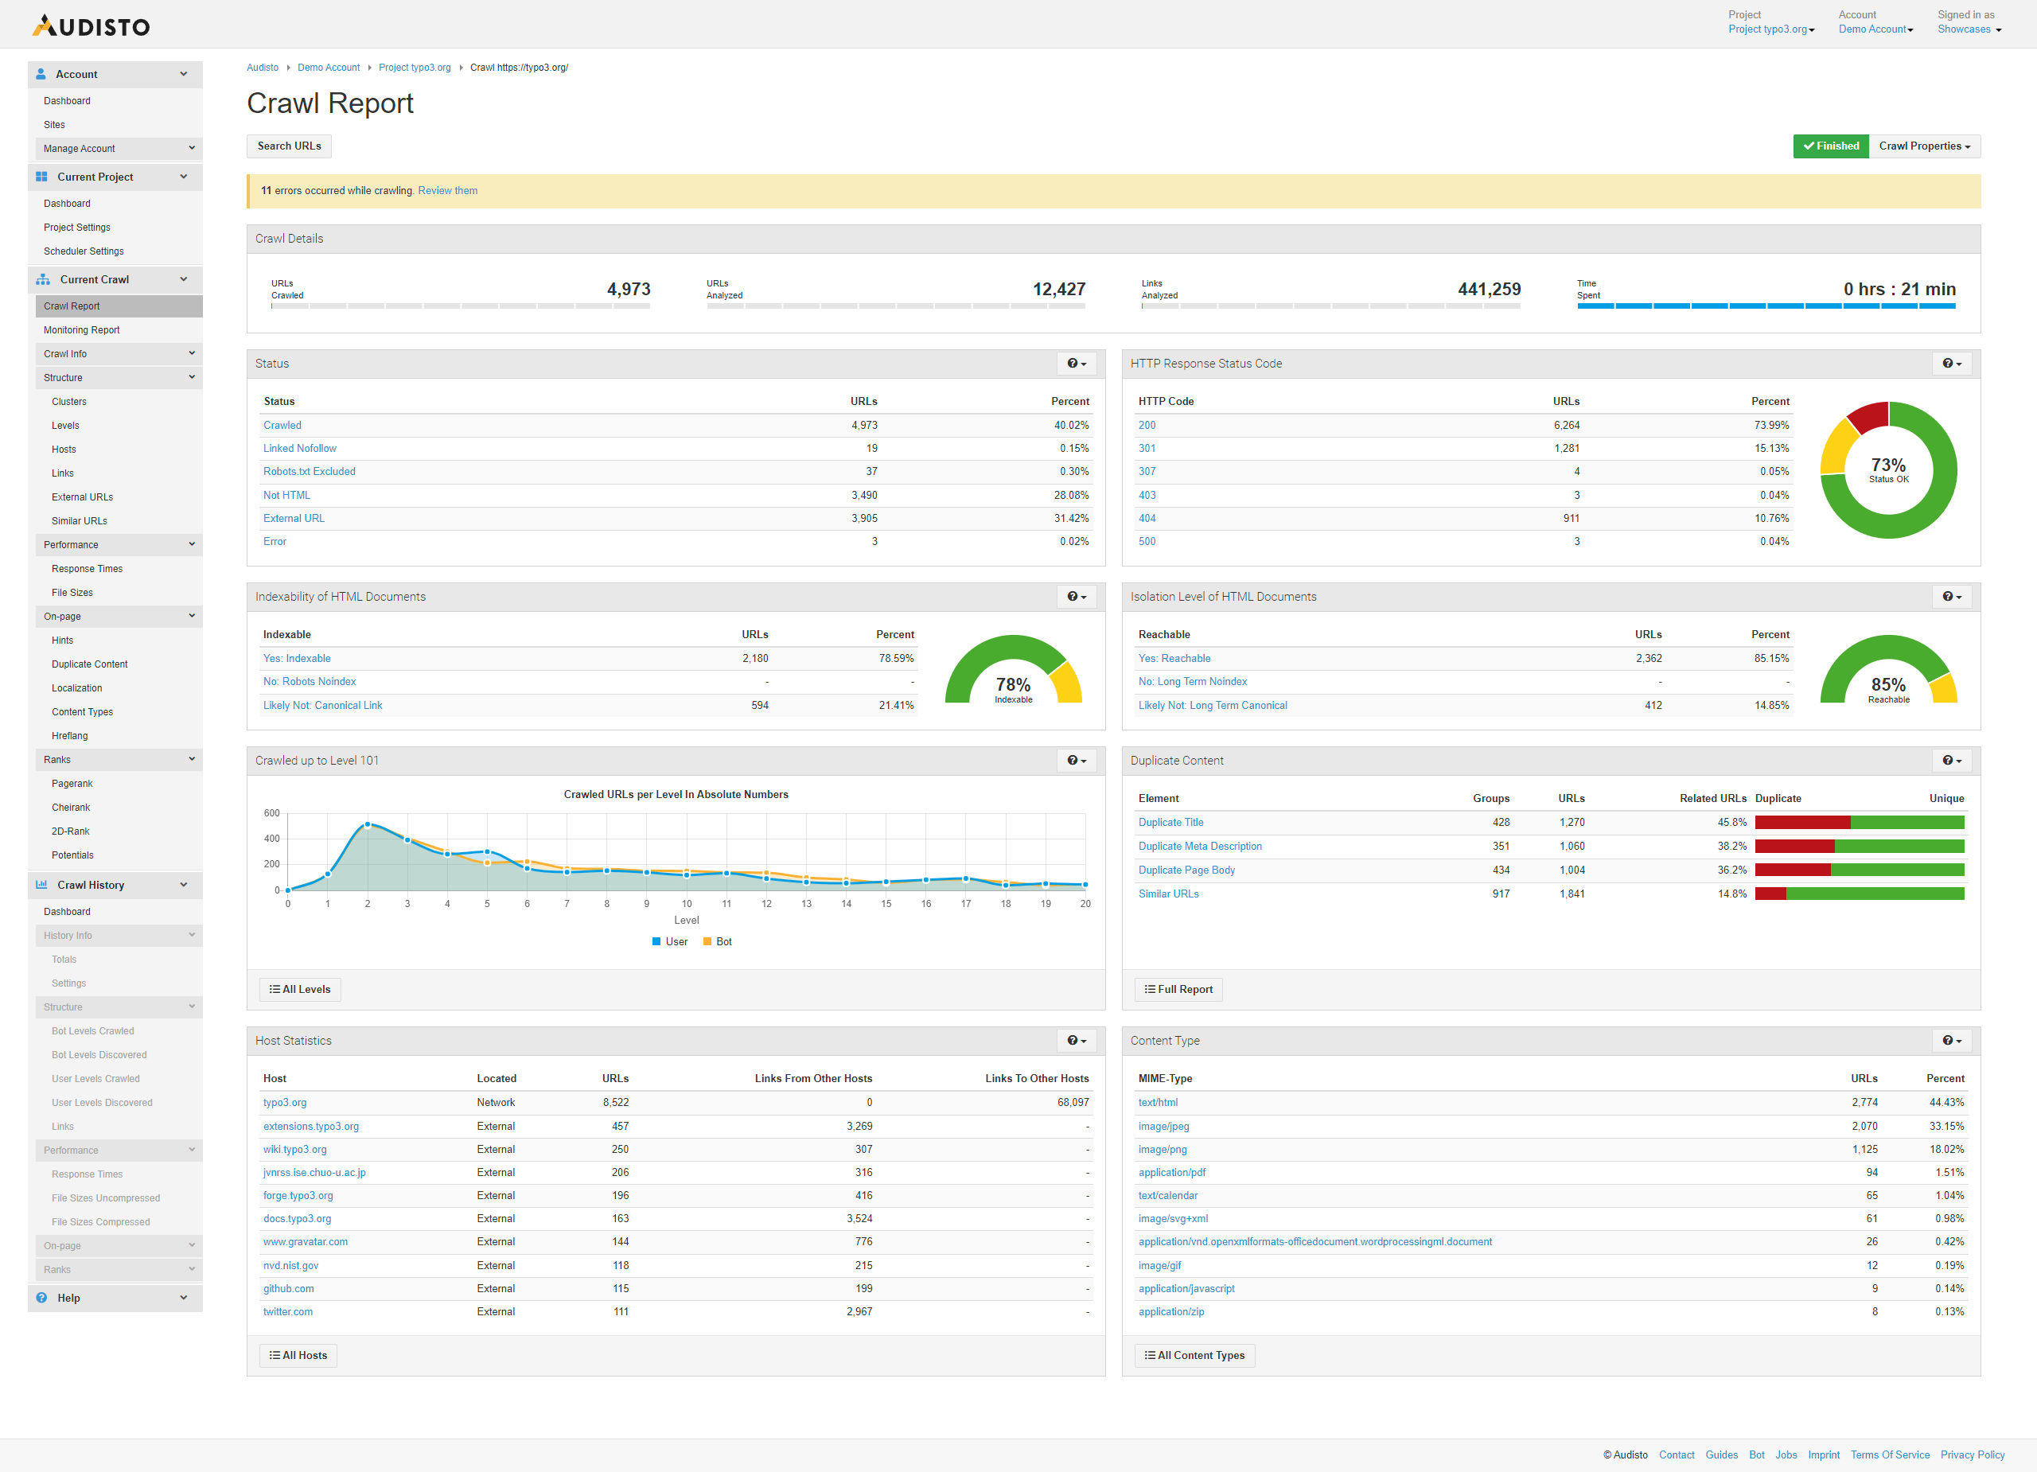Click the Audisto logo icon

click(44, 25)
